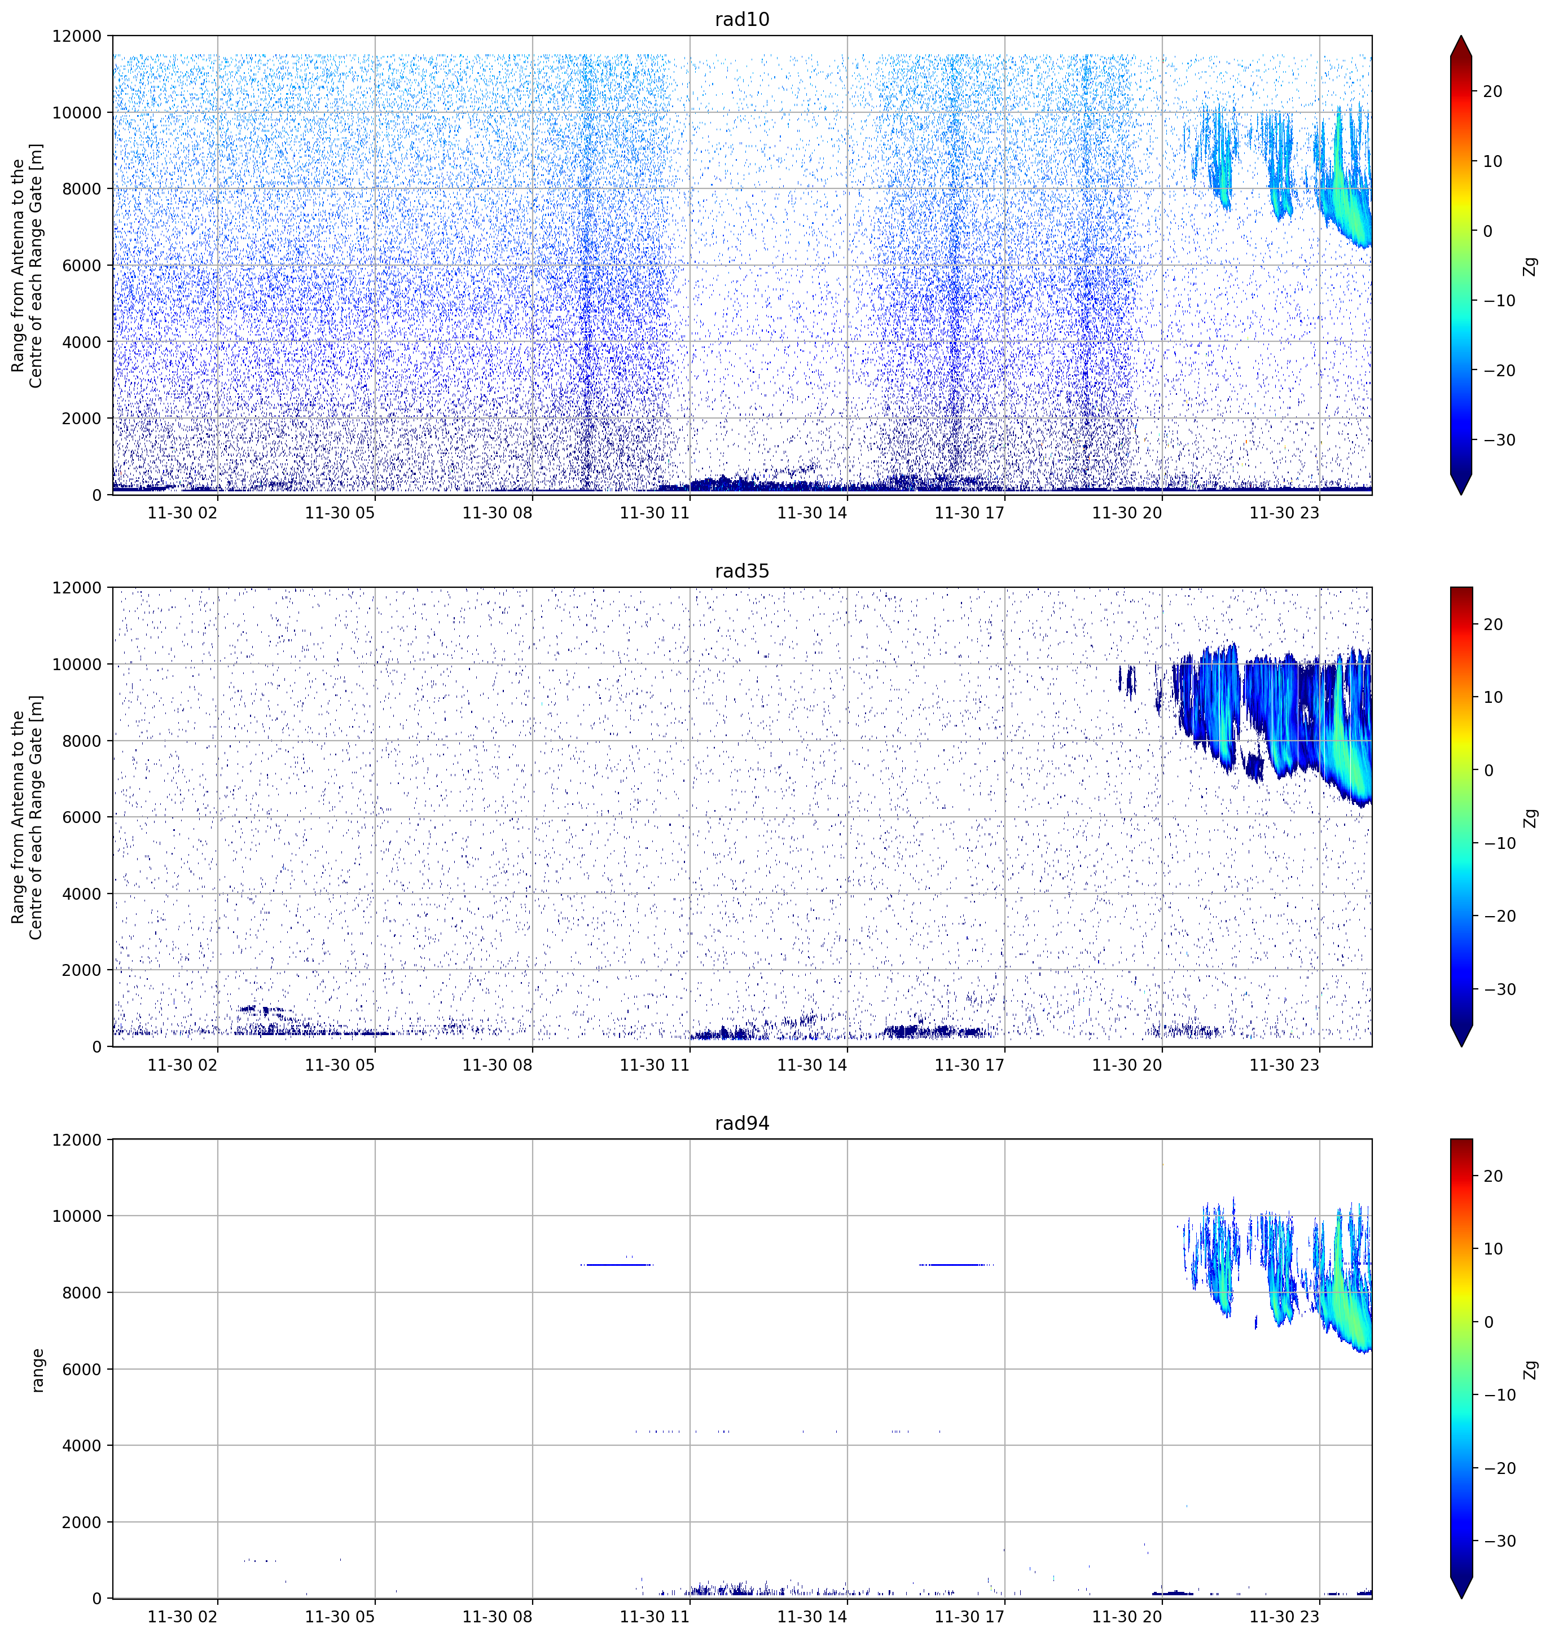Click the '11-30 02' tick under rad10

[183, 513]
